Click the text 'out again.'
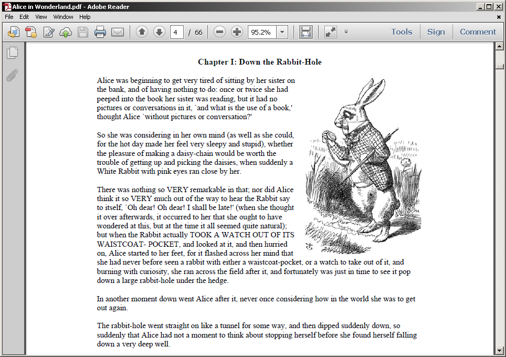Image resolution: width=506 pixels, height=357 pixels. pyautogui.click(x=112, y=308)
